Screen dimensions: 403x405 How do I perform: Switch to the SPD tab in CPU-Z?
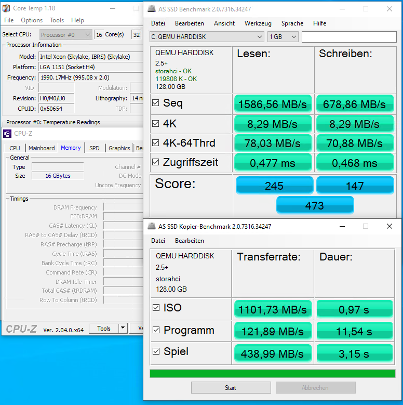[x=95, y=148]
